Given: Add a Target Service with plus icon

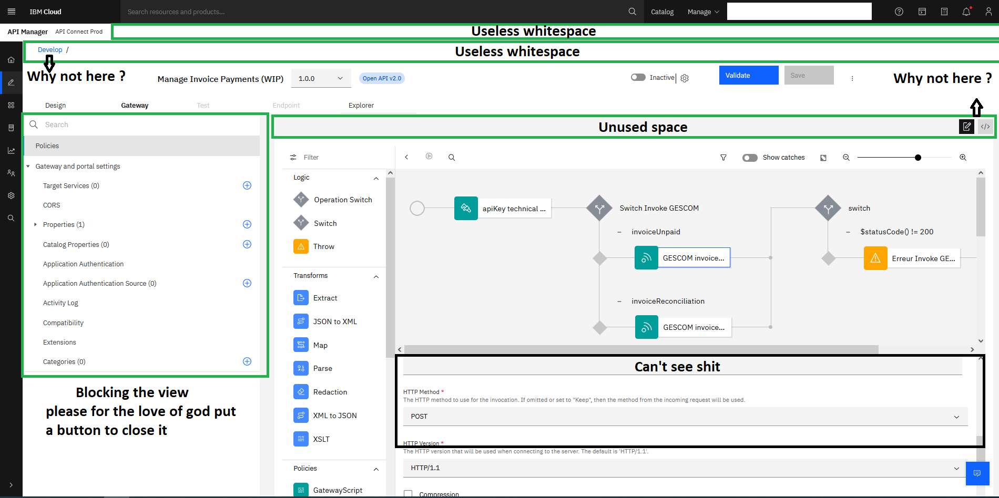Looking at the screenshot, I should pyautogui.click(x=247, y=185).
